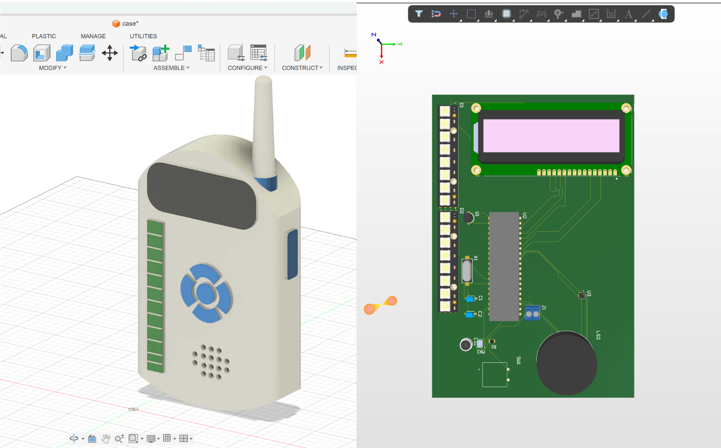This screenshot has width=721, height=448.
Task: Click the polygon pour step icon
Action: coord(577,14)
